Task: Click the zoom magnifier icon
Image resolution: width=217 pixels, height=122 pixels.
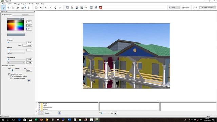Action: (51, 8)
